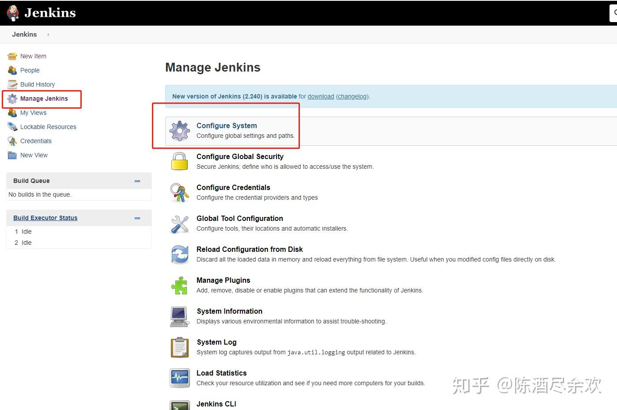Viewport: 617px width, 410px height.
Task: Open My Views in the sidebar
Action: [x=33, y=113]
